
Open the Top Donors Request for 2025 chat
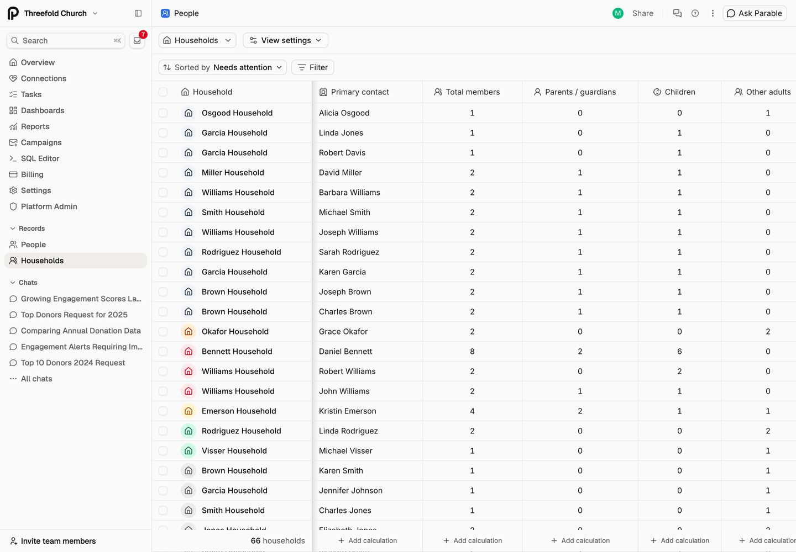76,315
